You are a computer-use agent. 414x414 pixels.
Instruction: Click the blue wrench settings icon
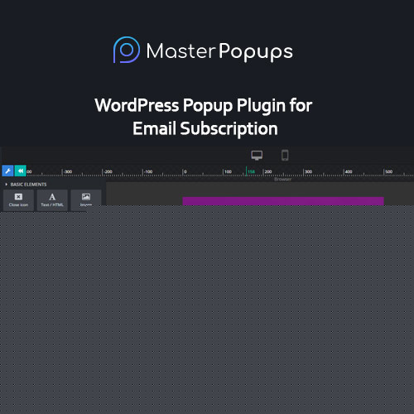pyautogui.click(x=7, y=171)
